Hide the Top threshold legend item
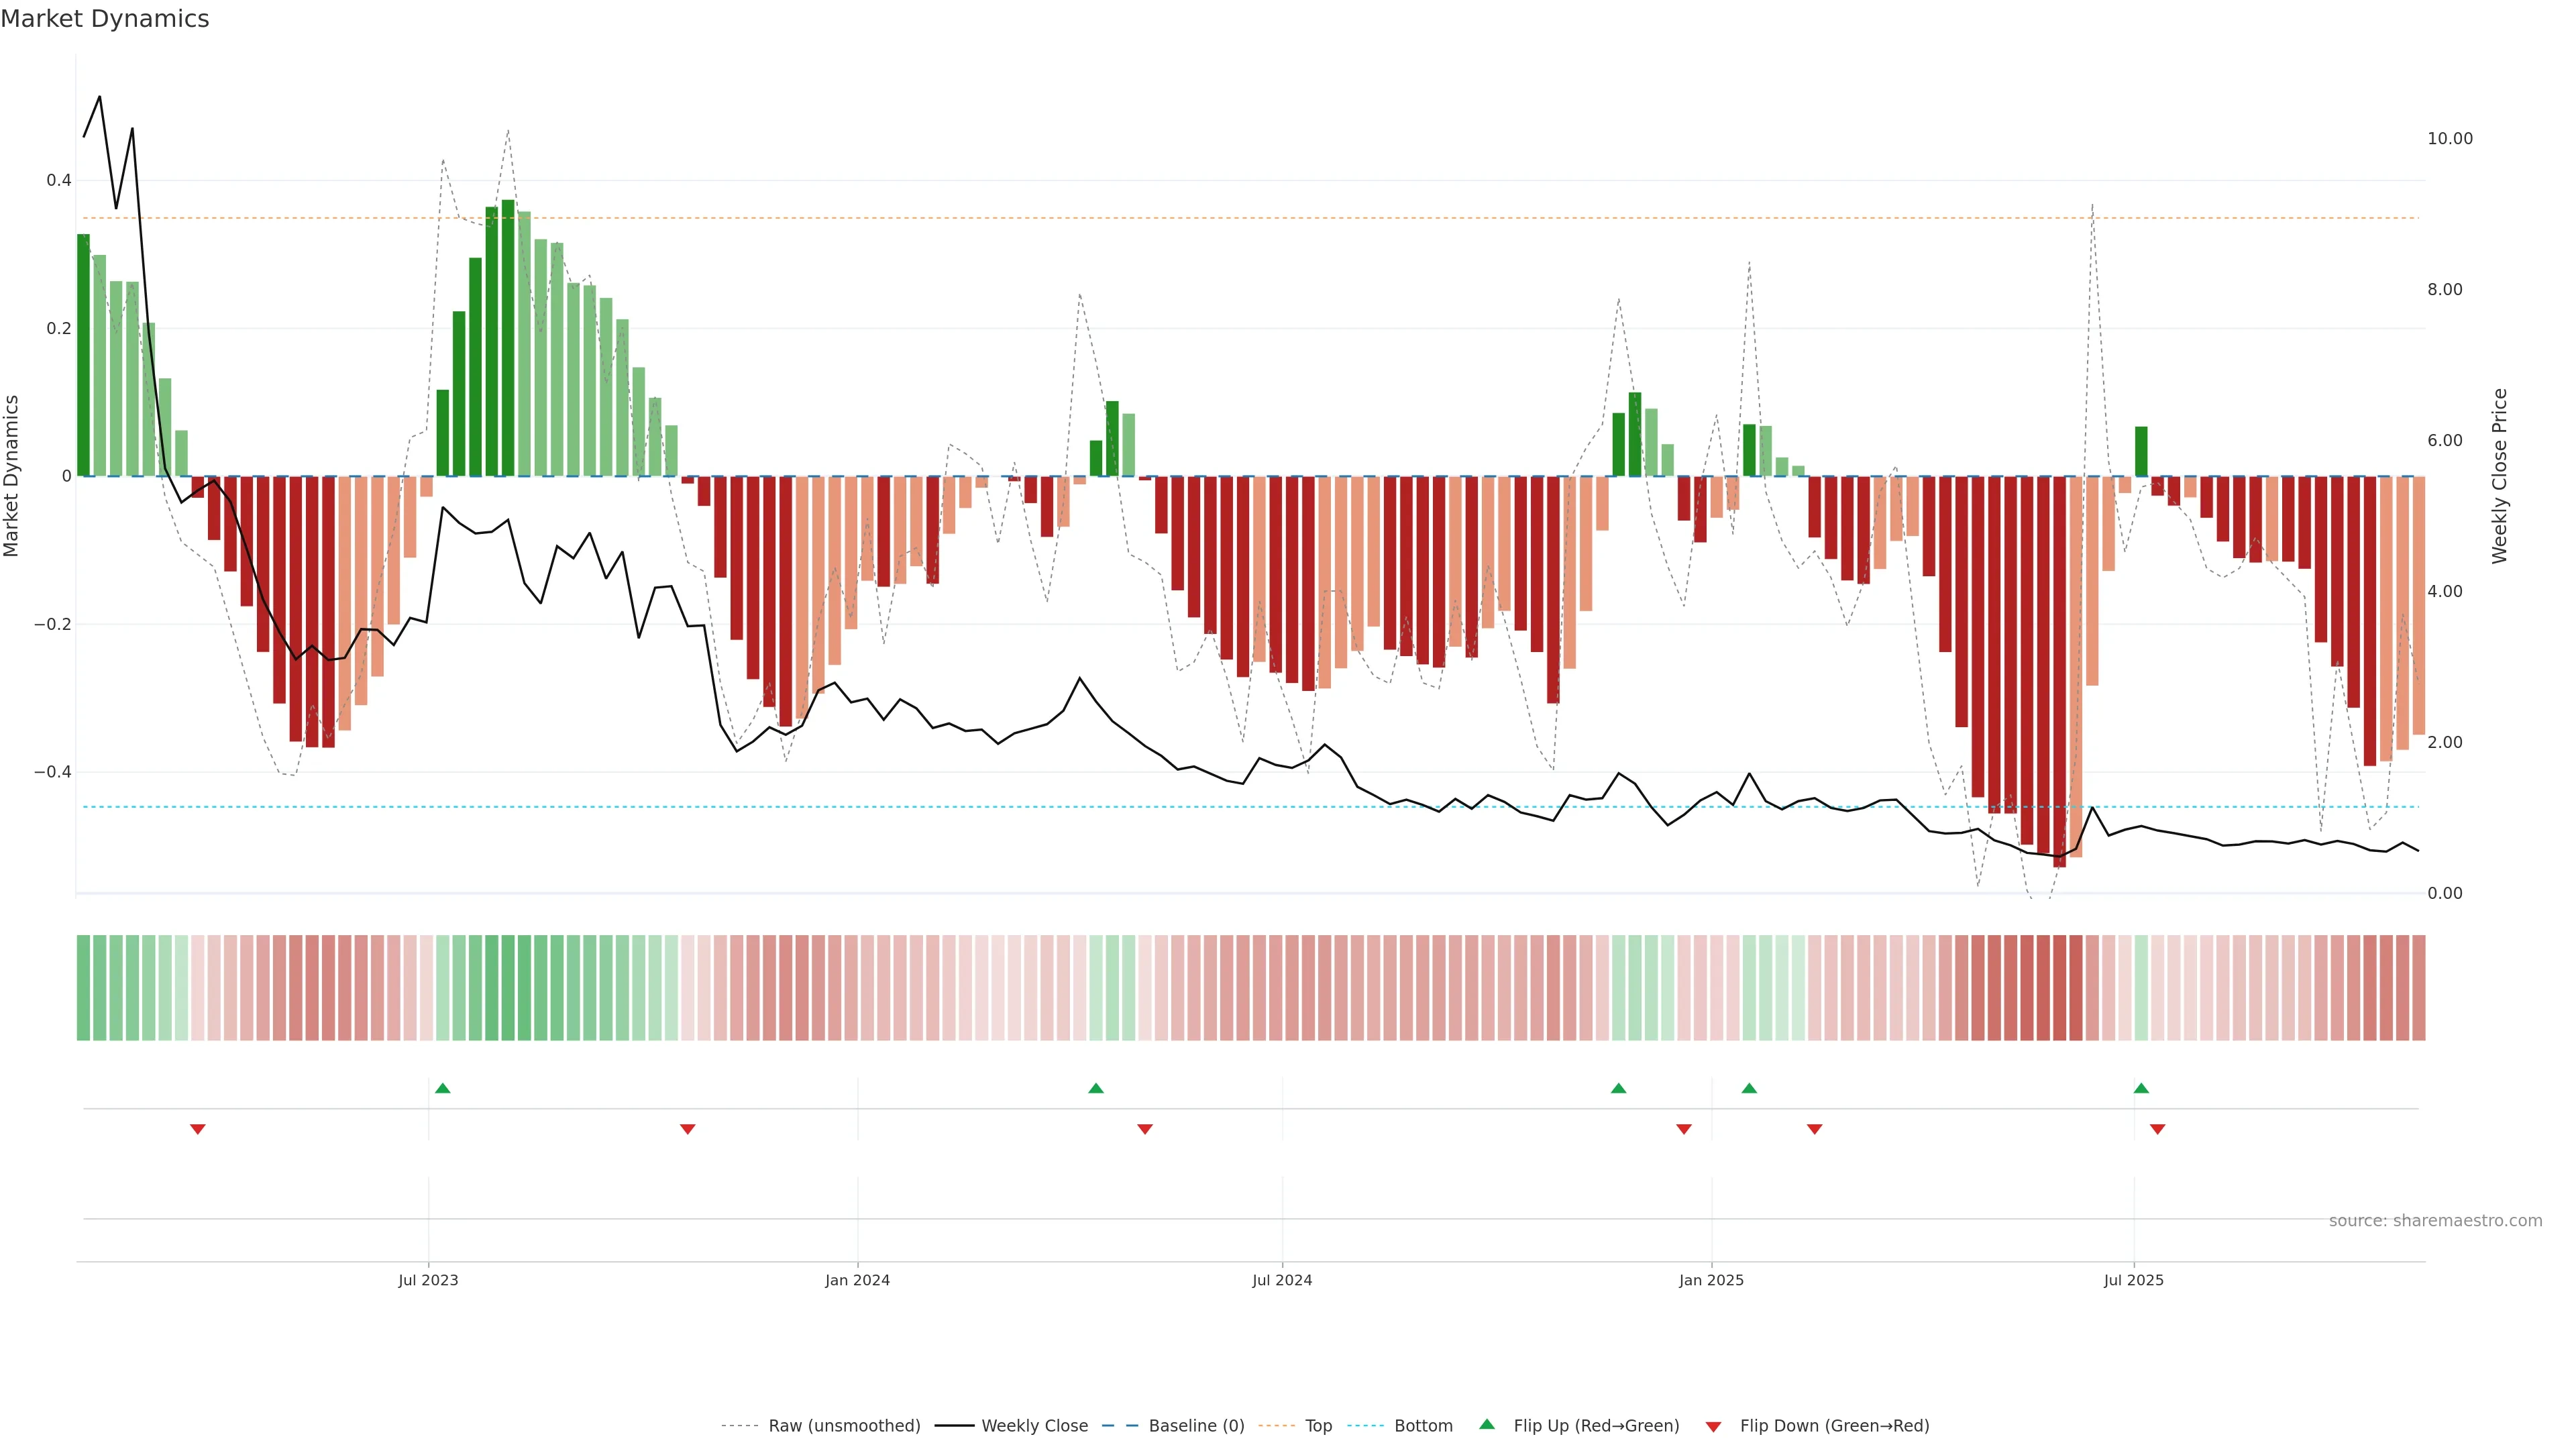 tap(1318, 1426)
